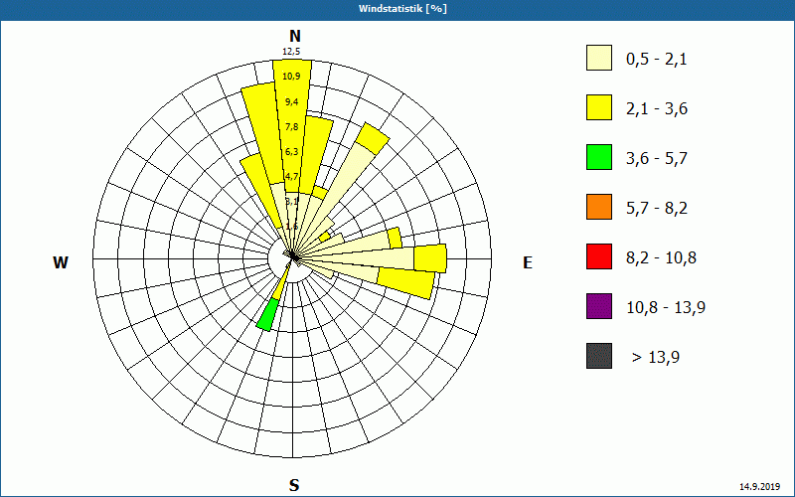The height and width of the screenshot is (497, 795).
Task: Click the 7,8 scale value
Action: [291, 127]
